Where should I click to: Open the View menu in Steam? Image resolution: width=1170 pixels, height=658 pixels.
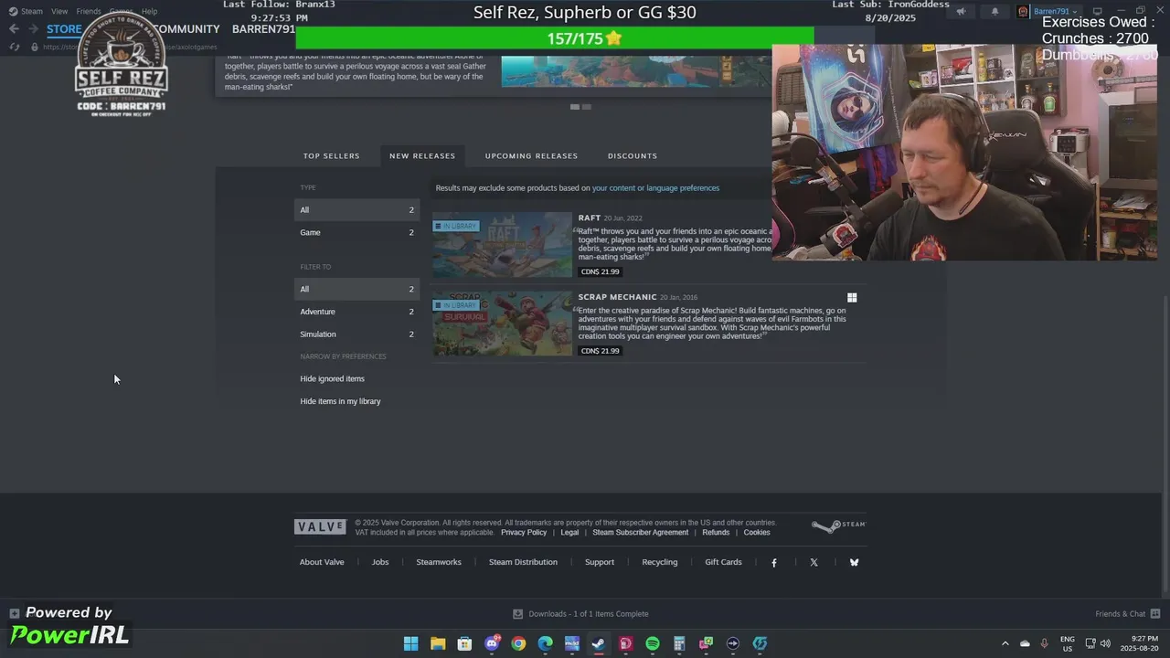coord(59,11)
